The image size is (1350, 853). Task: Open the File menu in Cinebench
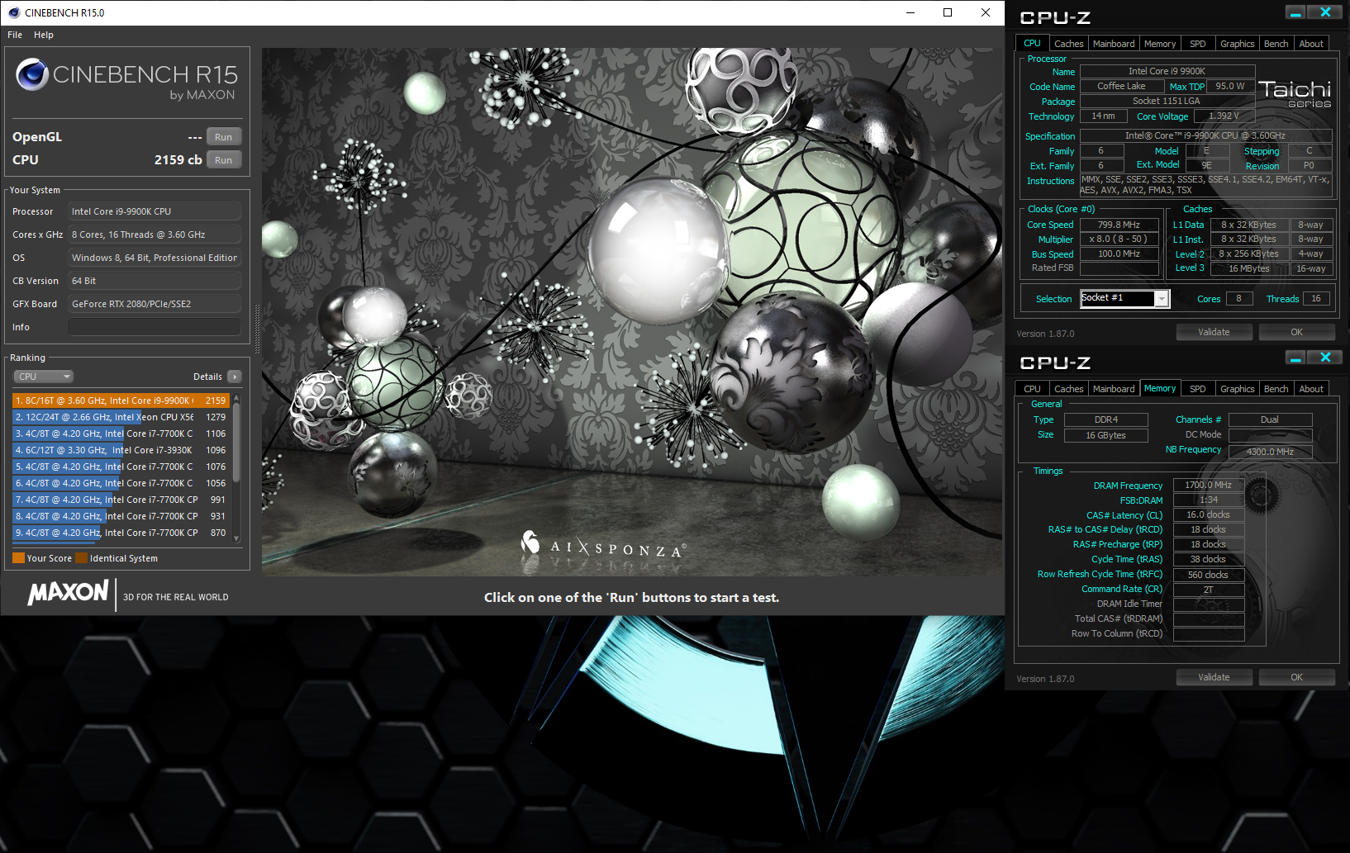point(15,35)
